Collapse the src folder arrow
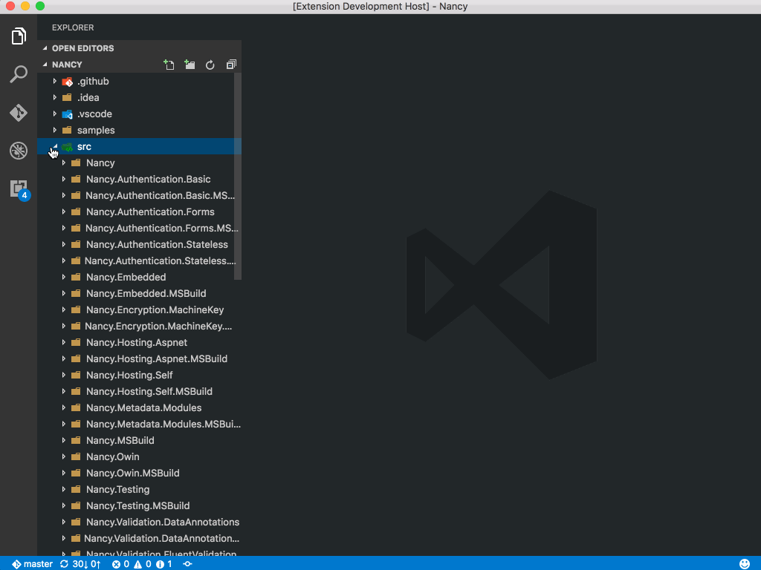The image size is (761, 570). point(55,146)
